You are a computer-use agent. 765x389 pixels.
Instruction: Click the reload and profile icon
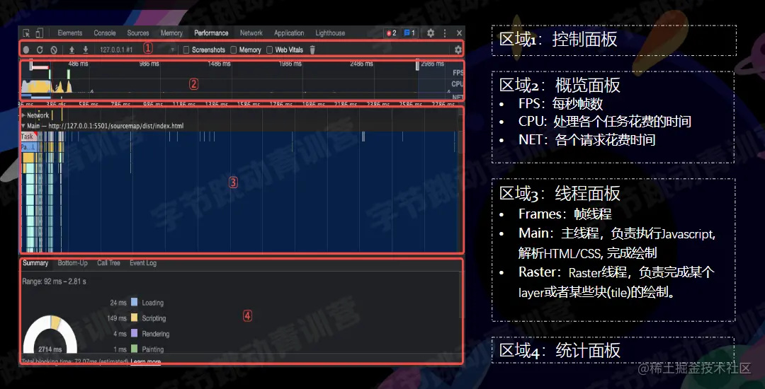pyautogui.click(x=40, y=50)
